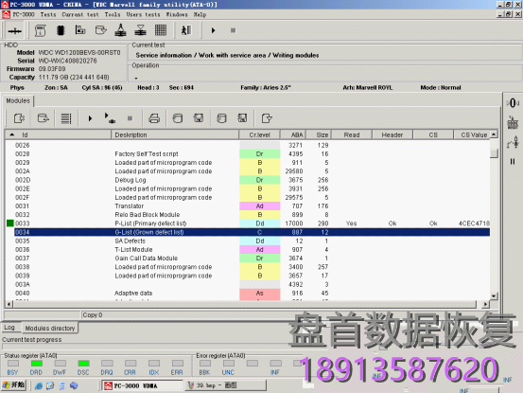Switch to PC-3000 UDMA taskbar button
523x393 pixels.
(143, 385)
